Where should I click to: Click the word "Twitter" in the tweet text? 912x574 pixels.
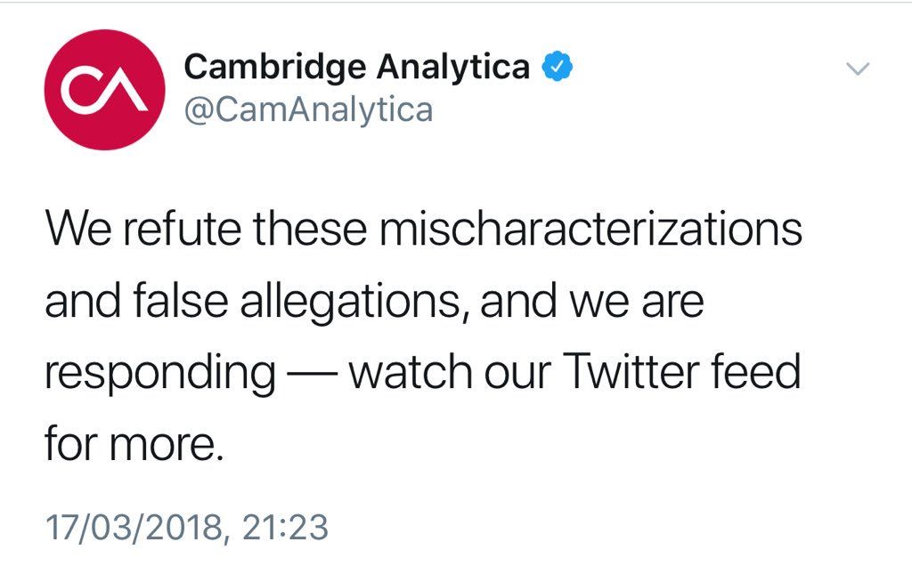616,373
